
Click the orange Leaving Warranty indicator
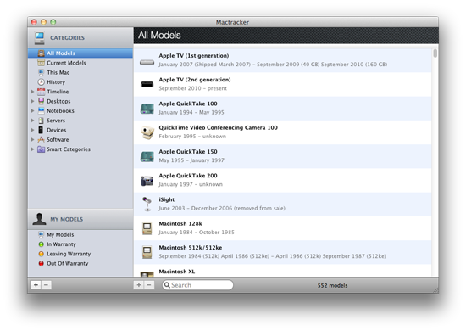(41, 254)
